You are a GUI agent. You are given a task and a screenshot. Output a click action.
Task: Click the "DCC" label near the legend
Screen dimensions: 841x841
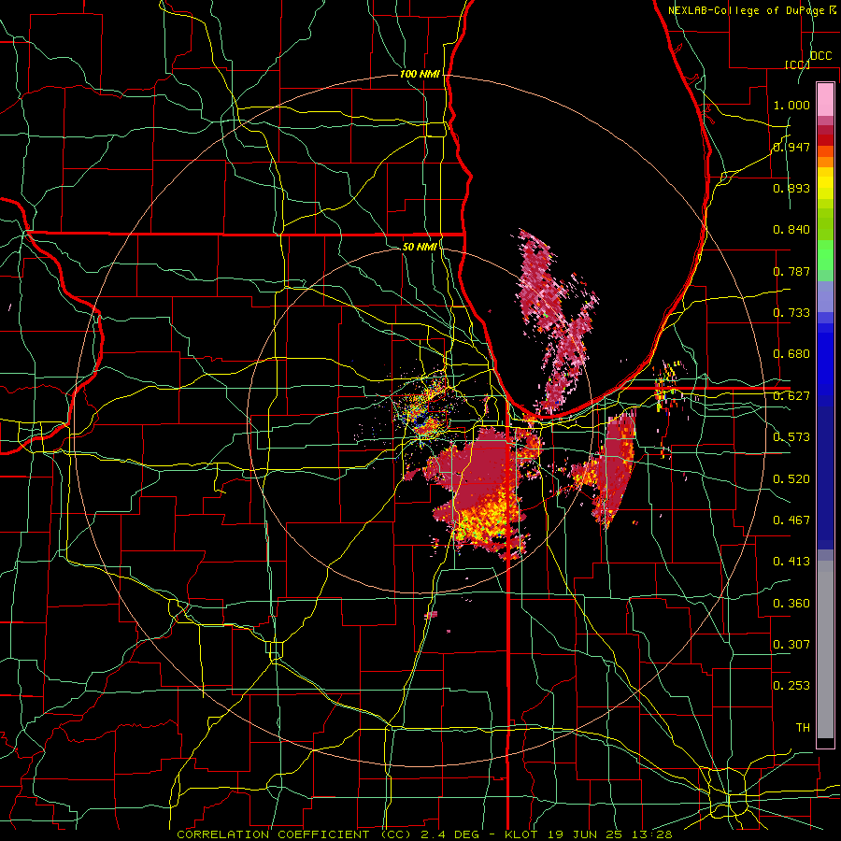pyautogui.click(x=820, y=55)
